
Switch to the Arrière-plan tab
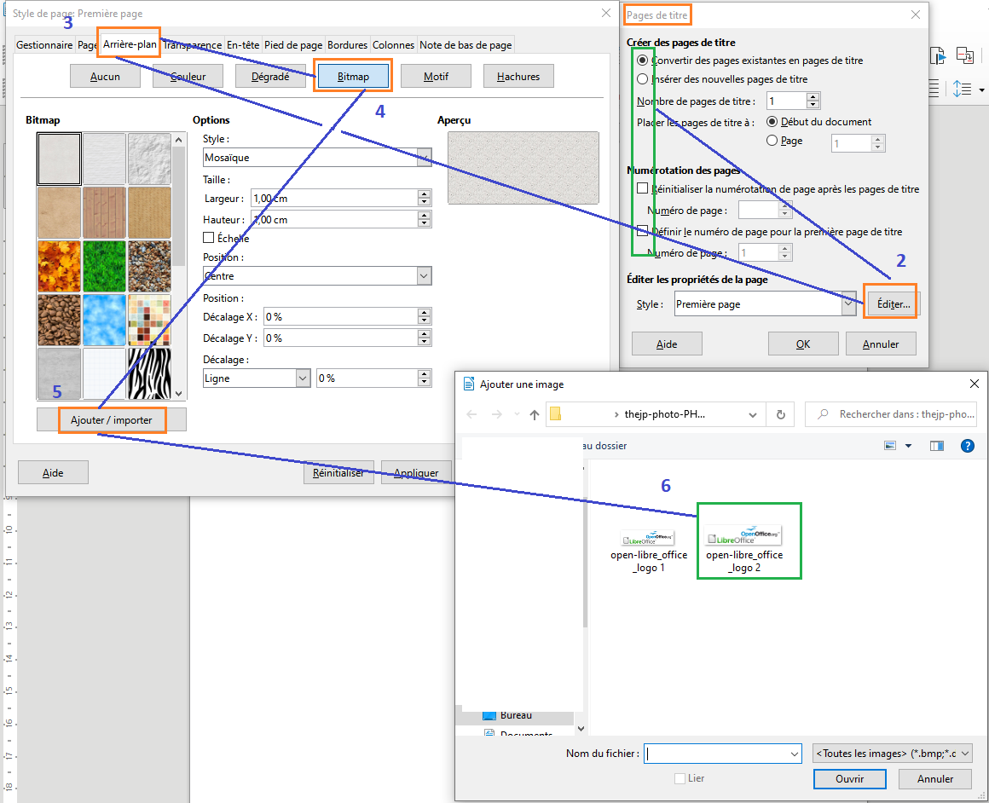point(130,44)
